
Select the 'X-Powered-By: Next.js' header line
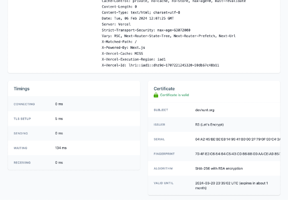(x=123, y=48)
